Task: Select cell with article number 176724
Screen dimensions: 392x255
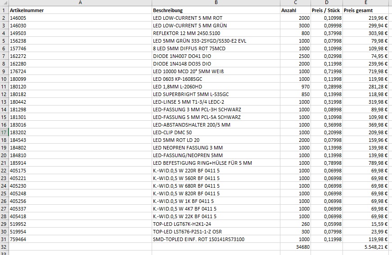Action: [x=80, y=71]
